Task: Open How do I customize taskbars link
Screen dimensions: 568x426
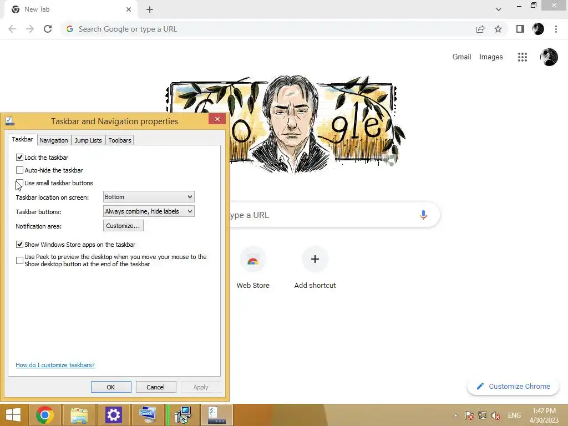Action: [55, 365]
